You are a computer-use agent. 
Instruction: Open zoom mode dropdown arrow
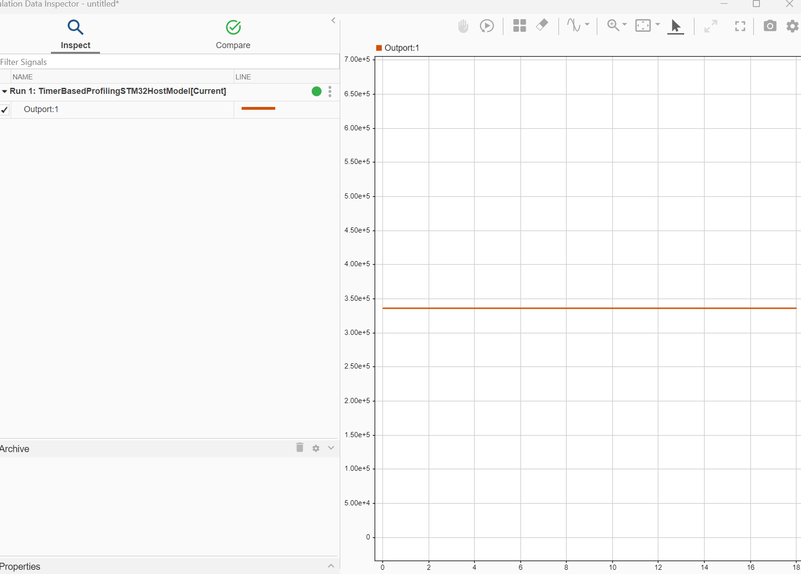click(x=624, y=24)
